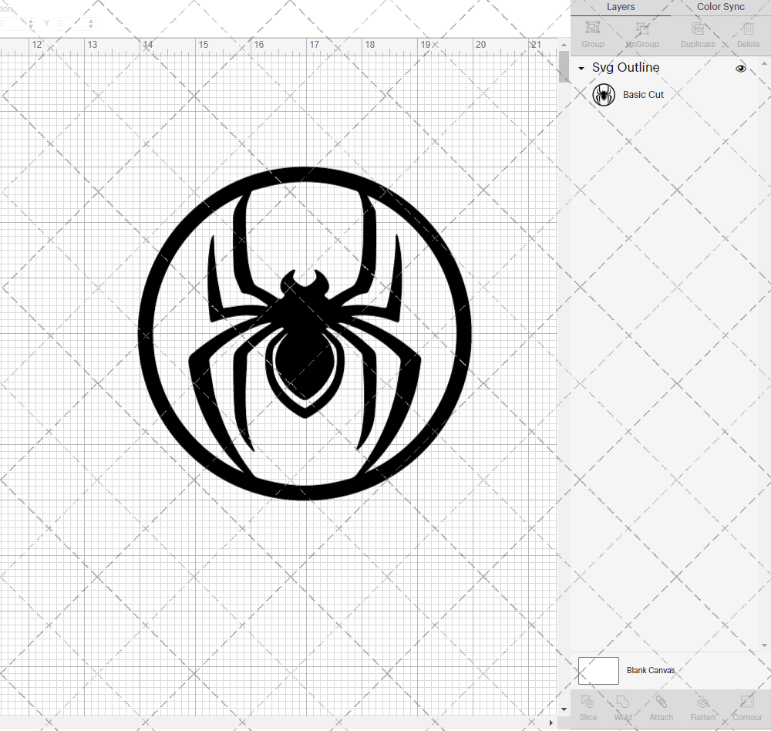Select the Basic Cut layer

click(x=644, y=94)
